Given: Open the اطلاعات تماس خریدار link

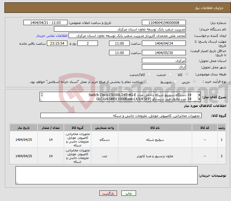Looking at the screenshot, I should pos(52,36).
